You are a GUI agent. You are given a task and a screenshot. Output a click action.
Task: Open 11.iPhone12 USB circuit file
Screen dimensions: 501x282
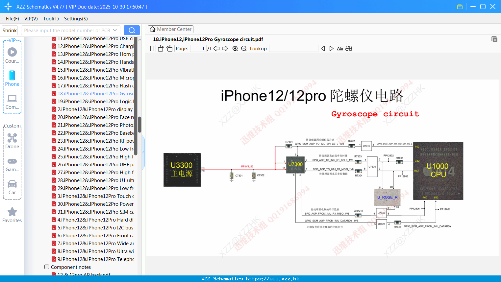click(x=93, y=38)
